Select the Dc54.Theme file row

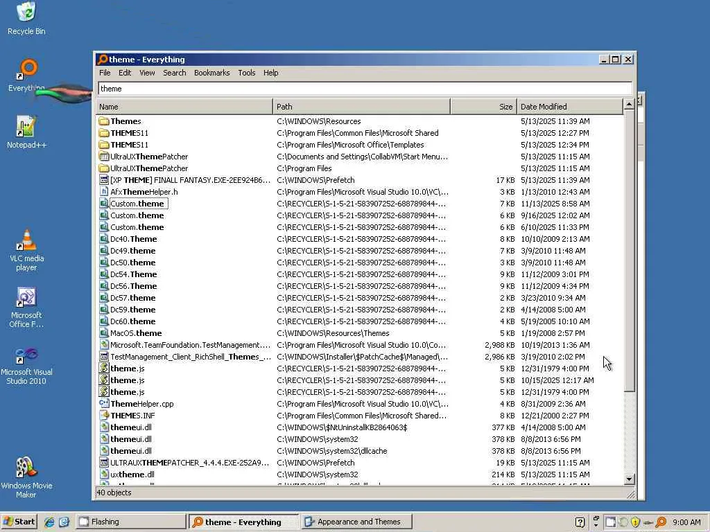[360, 274]
